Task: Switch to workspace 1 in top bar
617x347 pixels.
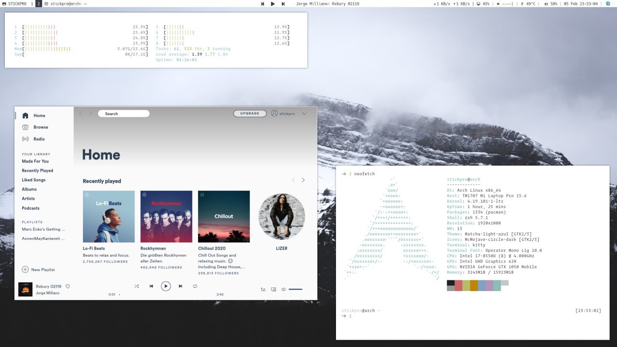Action: pyautogui.click(x=32, y=3)
